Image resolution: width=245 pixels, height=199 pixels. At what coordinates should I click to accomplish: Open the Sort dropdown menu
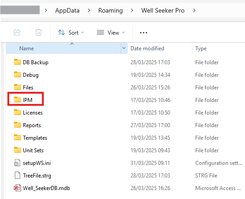point(71,32)
